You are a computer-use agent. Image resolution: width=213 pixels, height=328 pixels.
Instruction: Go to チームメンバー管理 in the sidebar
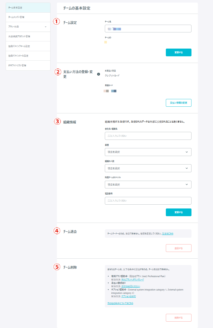pos(28,17)
